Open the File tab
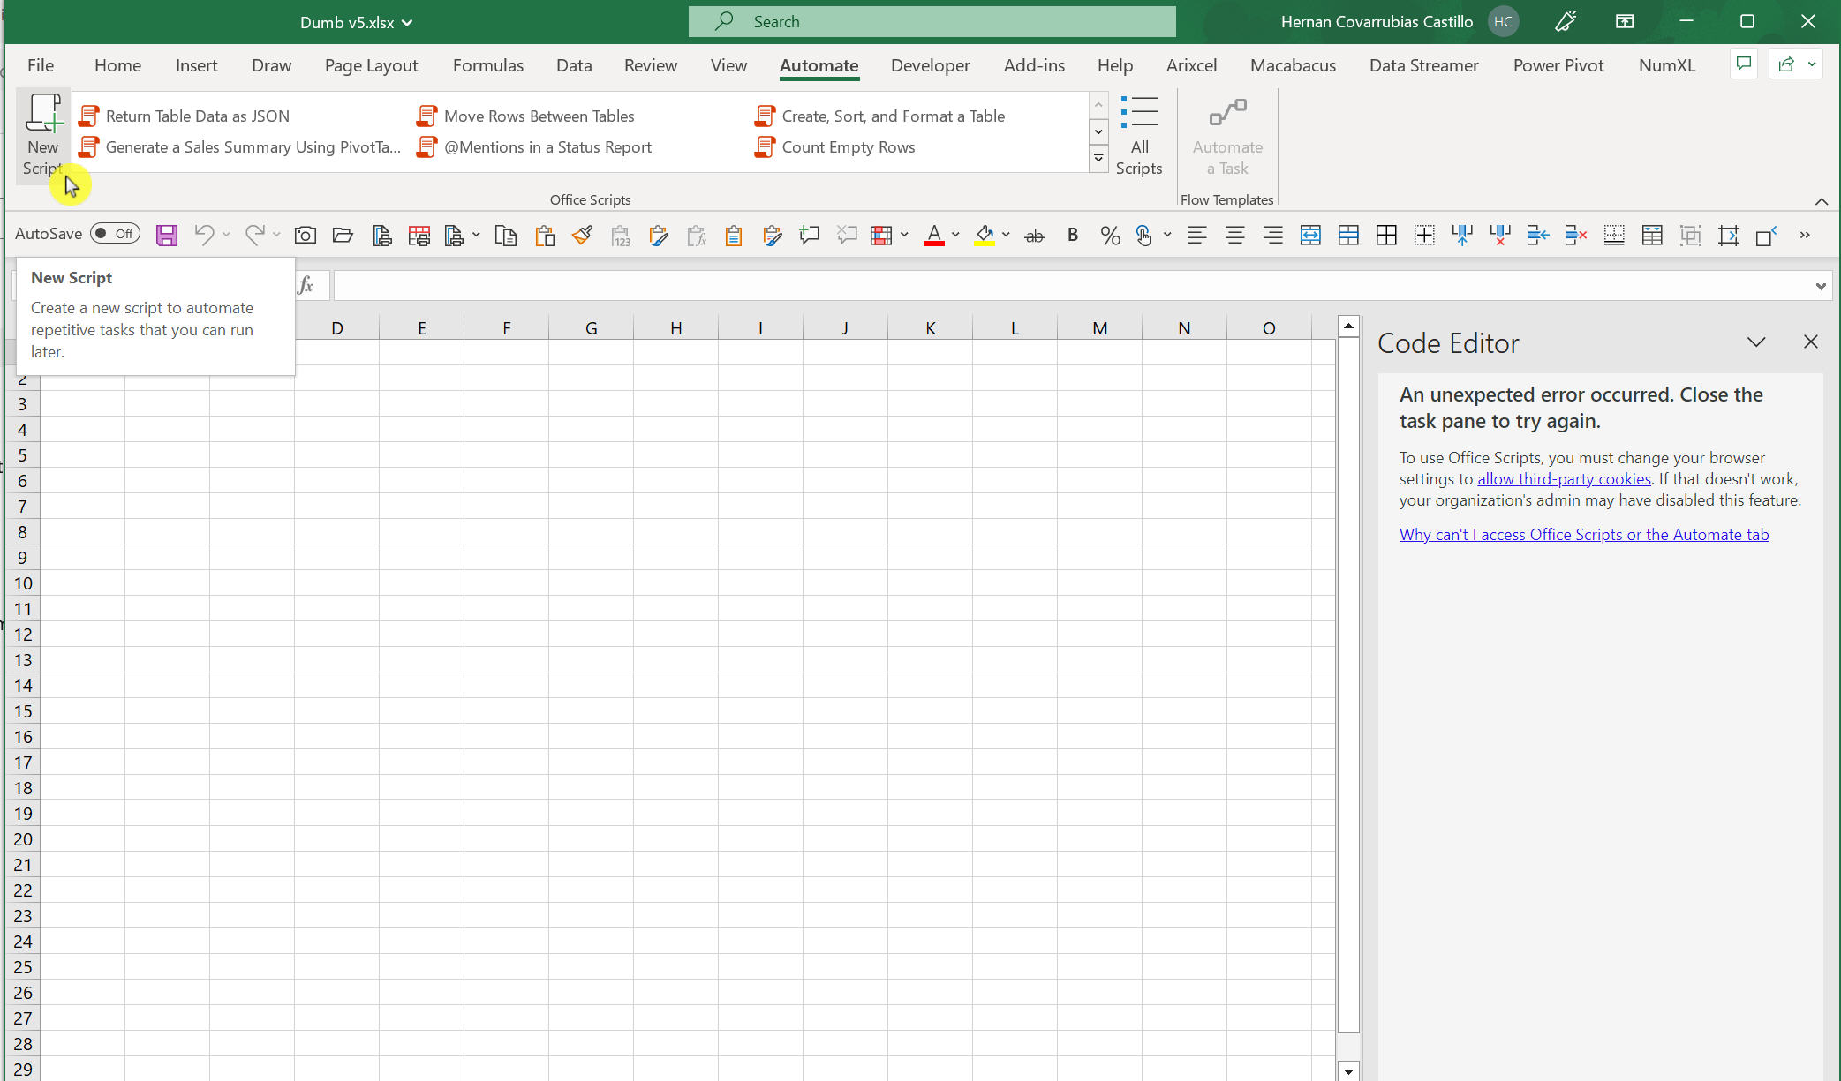 point(41,65)
